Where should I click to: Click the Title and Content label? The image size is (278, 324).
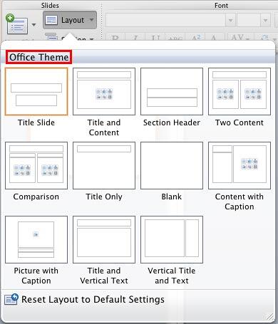coord(104,127)
